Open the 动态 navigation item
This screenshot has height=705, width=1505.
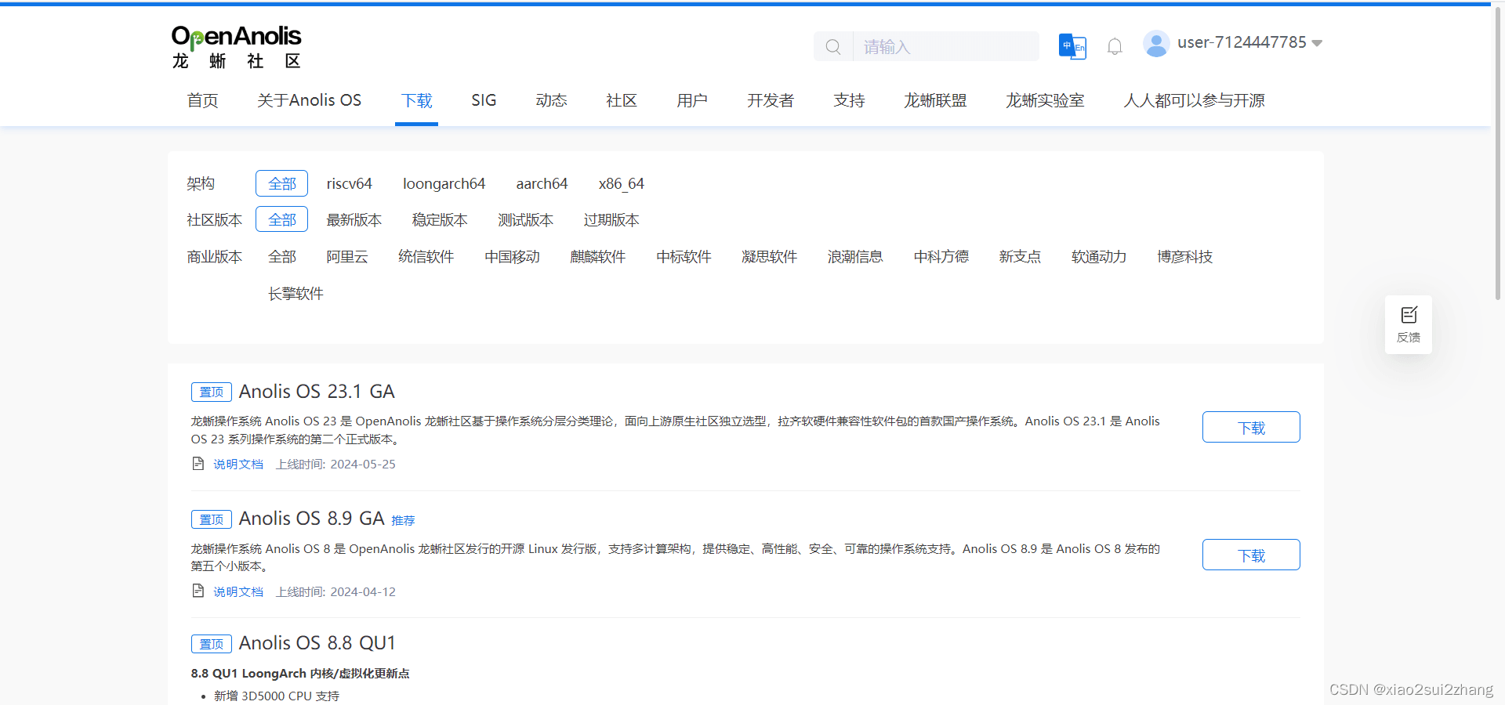(x=551, y=100)
